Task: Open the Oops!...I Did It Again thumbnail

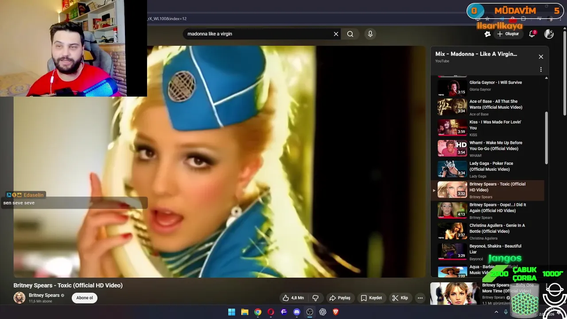Action: (x=452, y=210)
